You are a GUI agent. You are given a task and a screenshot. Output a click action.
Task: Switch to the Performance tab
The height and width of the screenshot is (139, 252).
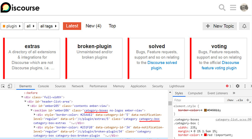point(98,86)
